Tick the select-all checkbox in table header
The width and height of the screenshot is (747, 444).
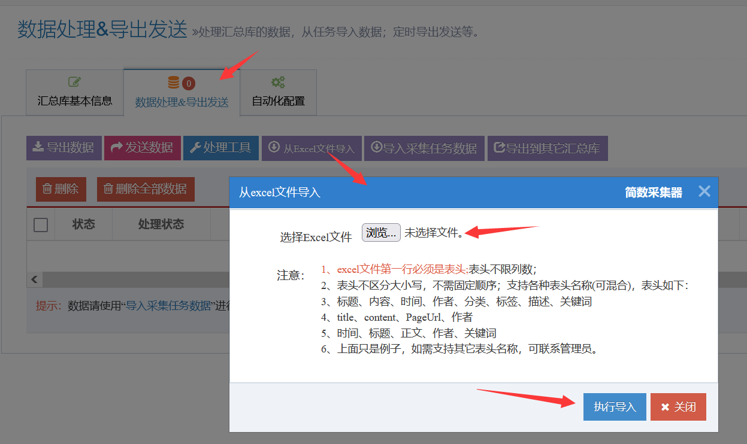41,225
